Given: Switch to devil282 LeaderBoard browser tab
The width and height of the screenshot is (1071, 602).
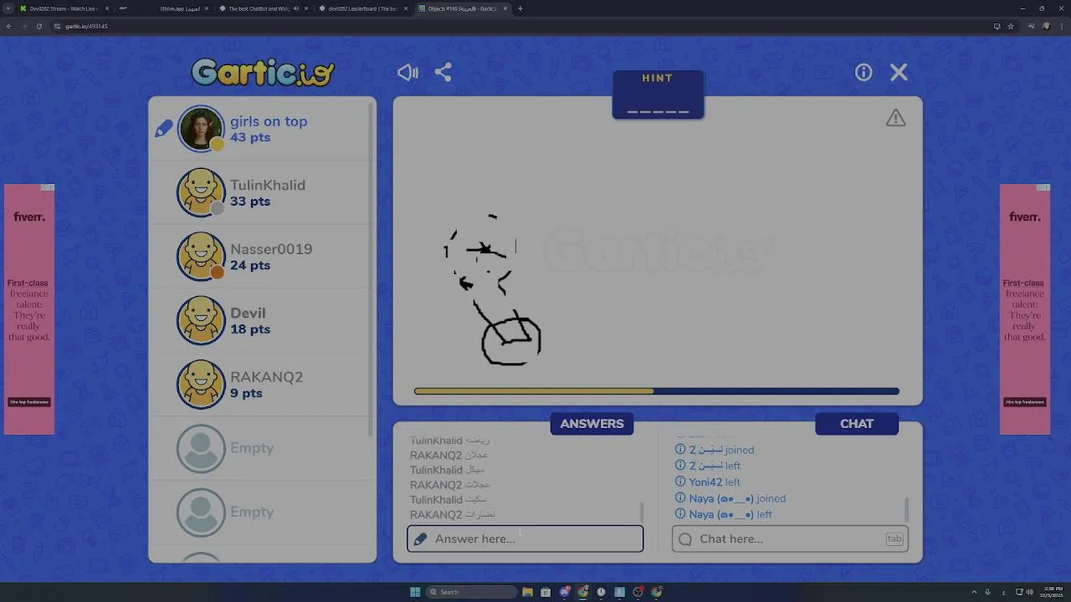Looking at the screenshot, I should pos(362,8).
